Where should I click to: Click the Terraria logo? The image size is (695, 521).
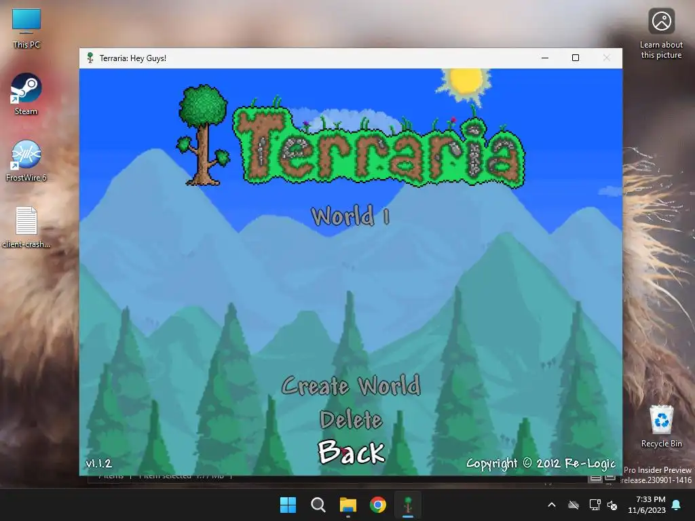(352, 135)
